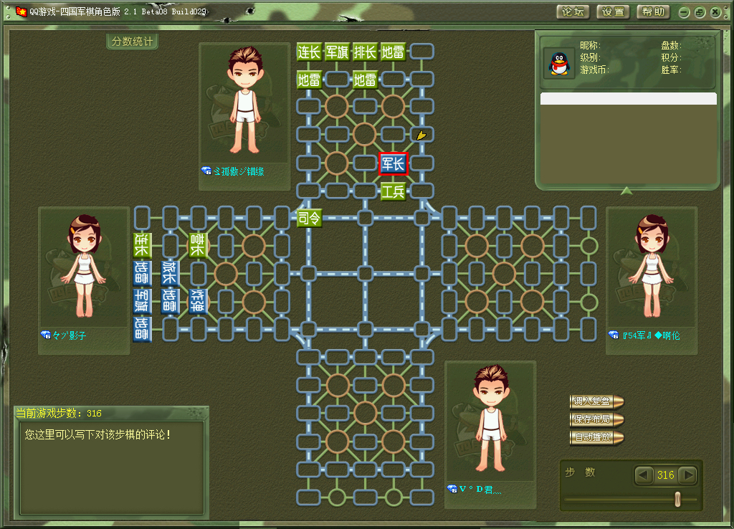Click the yellow move marker near 军长
This screenshot has width=734, height=529.
click(x=421, y=135)
